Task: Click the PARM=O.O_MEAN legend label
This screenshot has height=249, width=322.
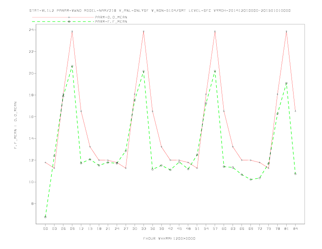Action: click(x=111, y=17)
